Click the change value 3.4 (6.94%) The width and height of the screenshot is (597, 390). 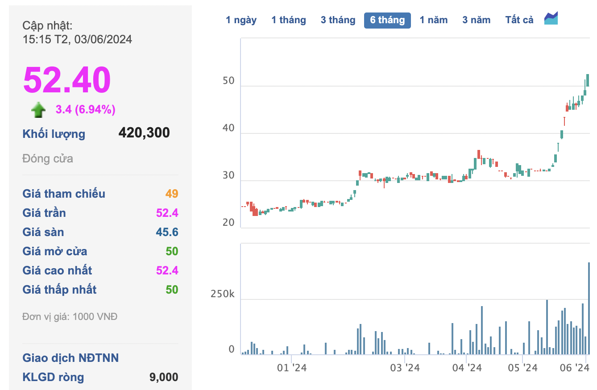85,109
